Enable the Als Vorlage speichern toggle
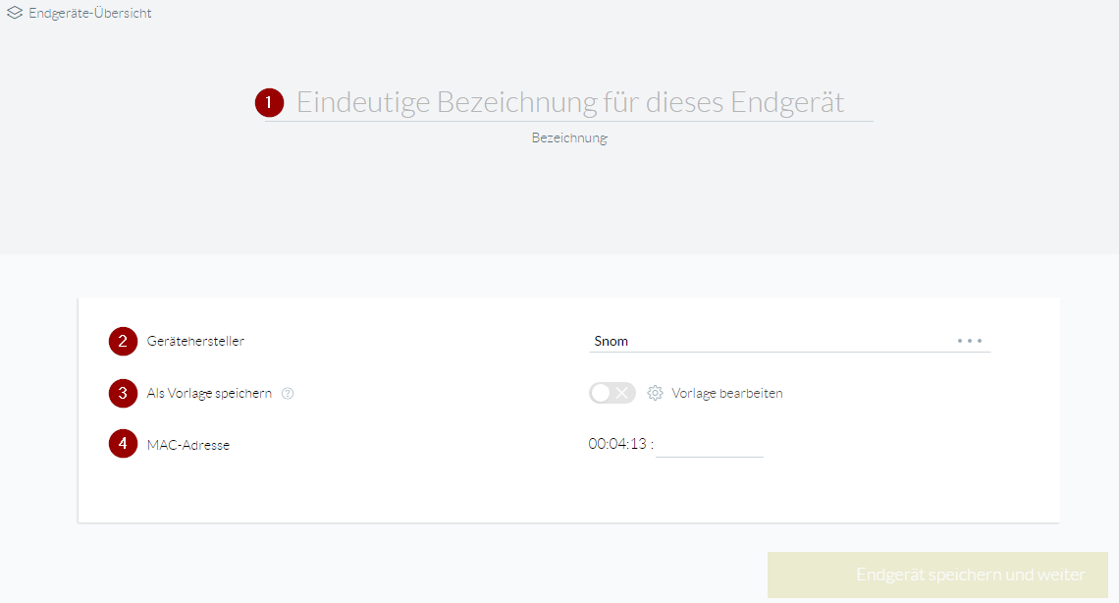 [x=613, y=393]
